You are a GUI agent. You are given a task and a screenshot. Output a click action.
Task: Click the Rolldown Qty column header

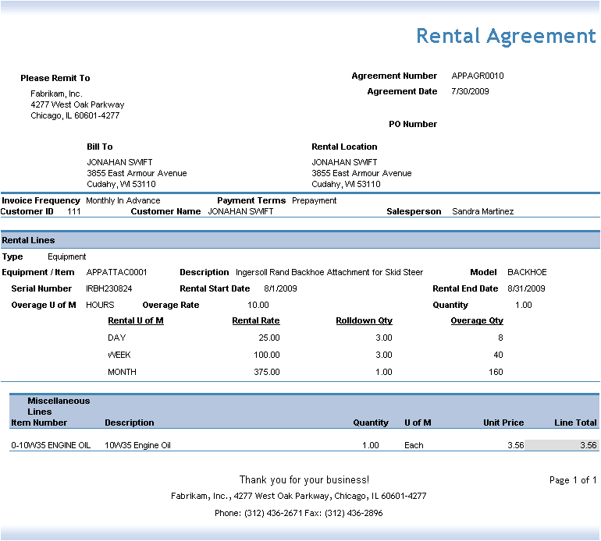click(x=364, y=321)
